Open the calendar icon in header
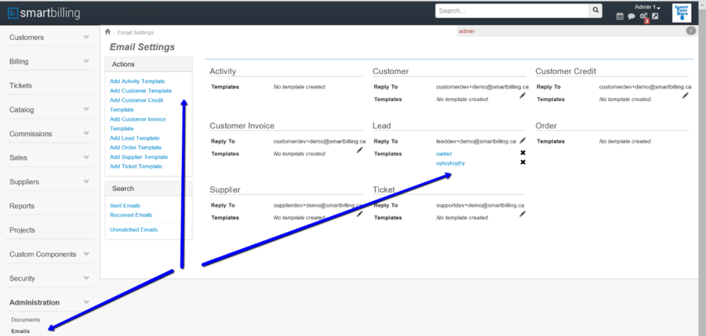This screenshot has height=336, width=706. point(620,16)
